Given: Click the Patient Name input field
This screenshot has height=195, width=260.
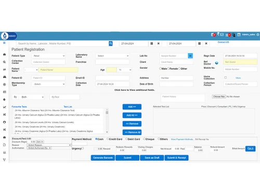Looking at the screenshot, I should 58,70.
